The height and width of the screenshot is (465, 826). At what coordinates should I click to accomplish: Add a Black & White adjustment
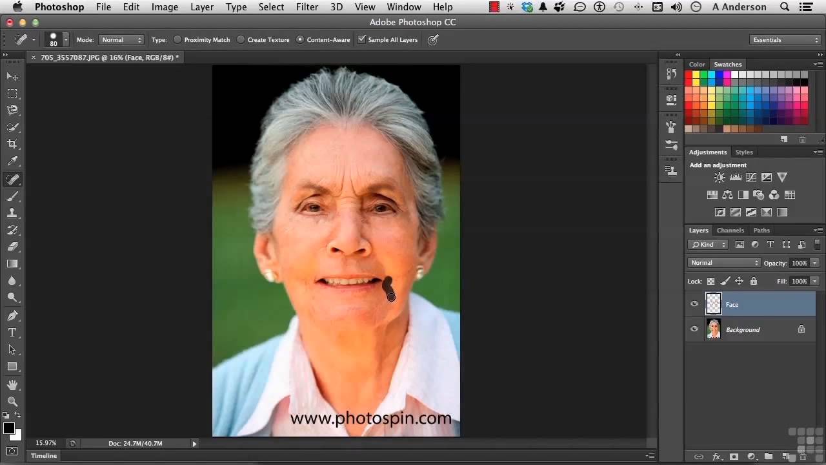click(743, 195)
